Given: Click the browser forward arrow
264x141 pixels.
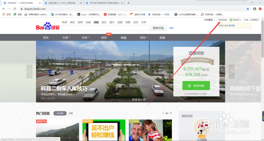Looking at the screenshot, I should 9,9.
